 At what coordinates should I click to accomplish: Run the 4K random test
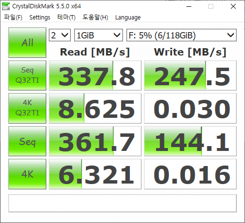[27, 174]
